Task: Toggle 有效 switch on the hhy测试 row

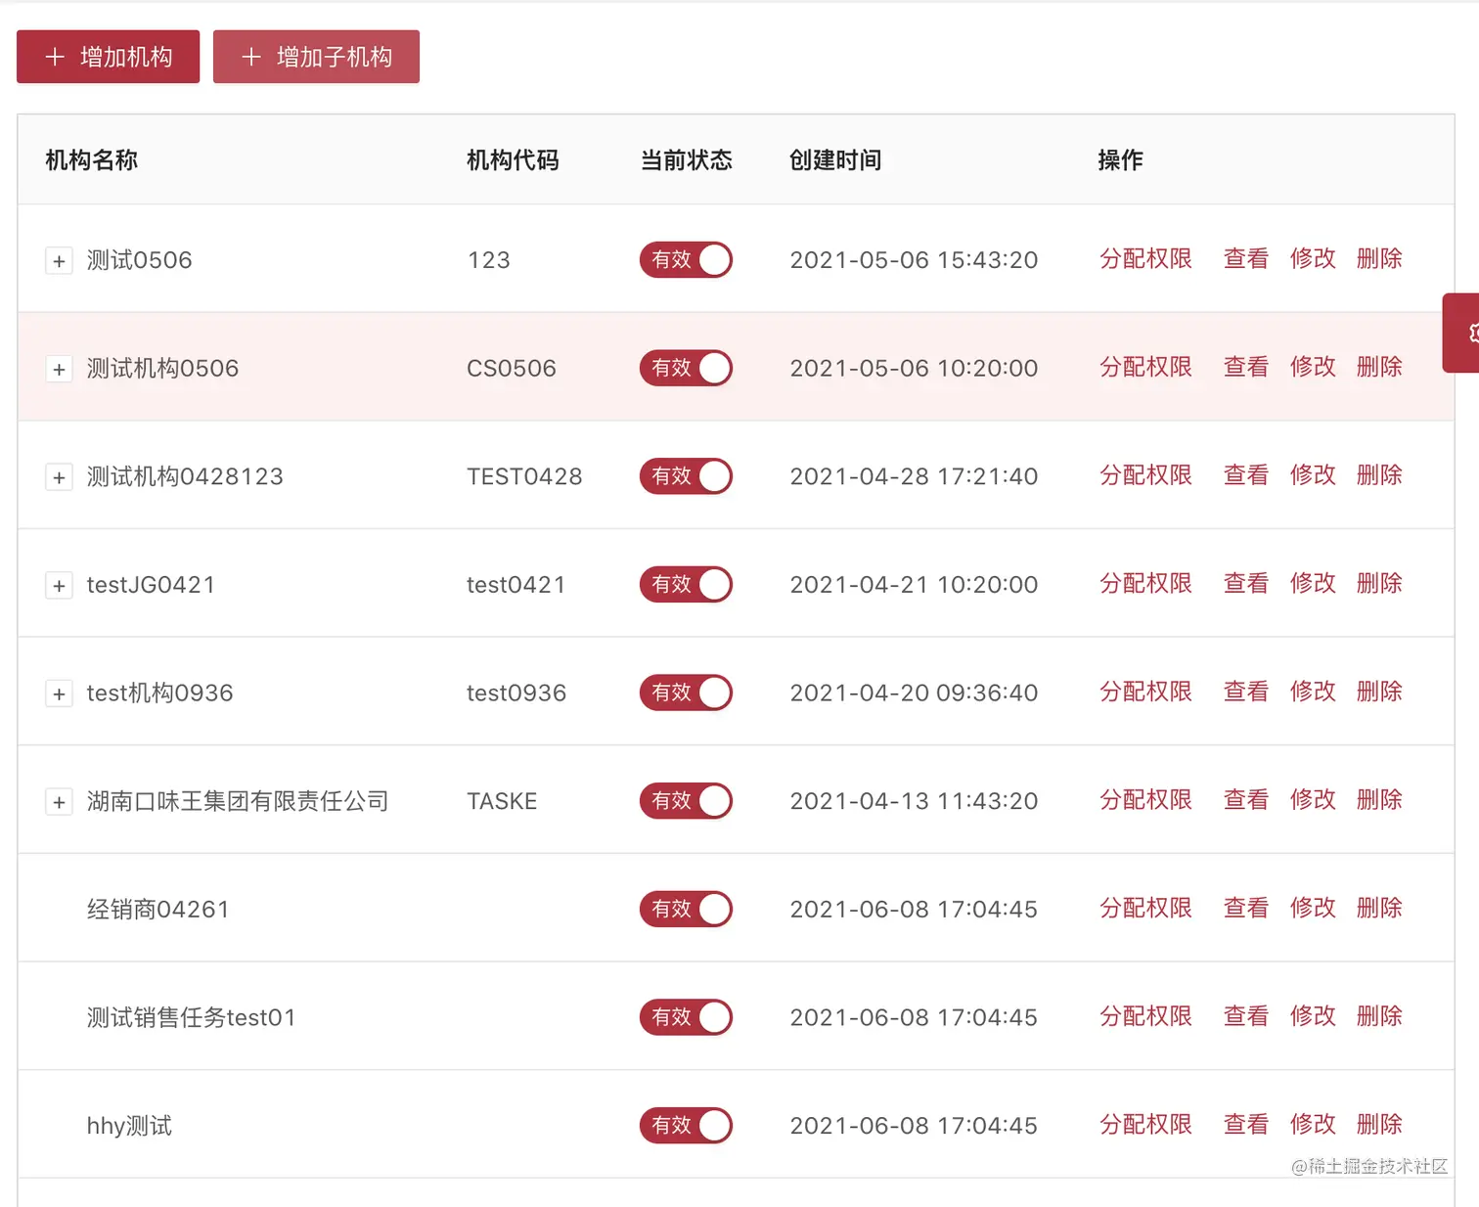Action: 686,1125
